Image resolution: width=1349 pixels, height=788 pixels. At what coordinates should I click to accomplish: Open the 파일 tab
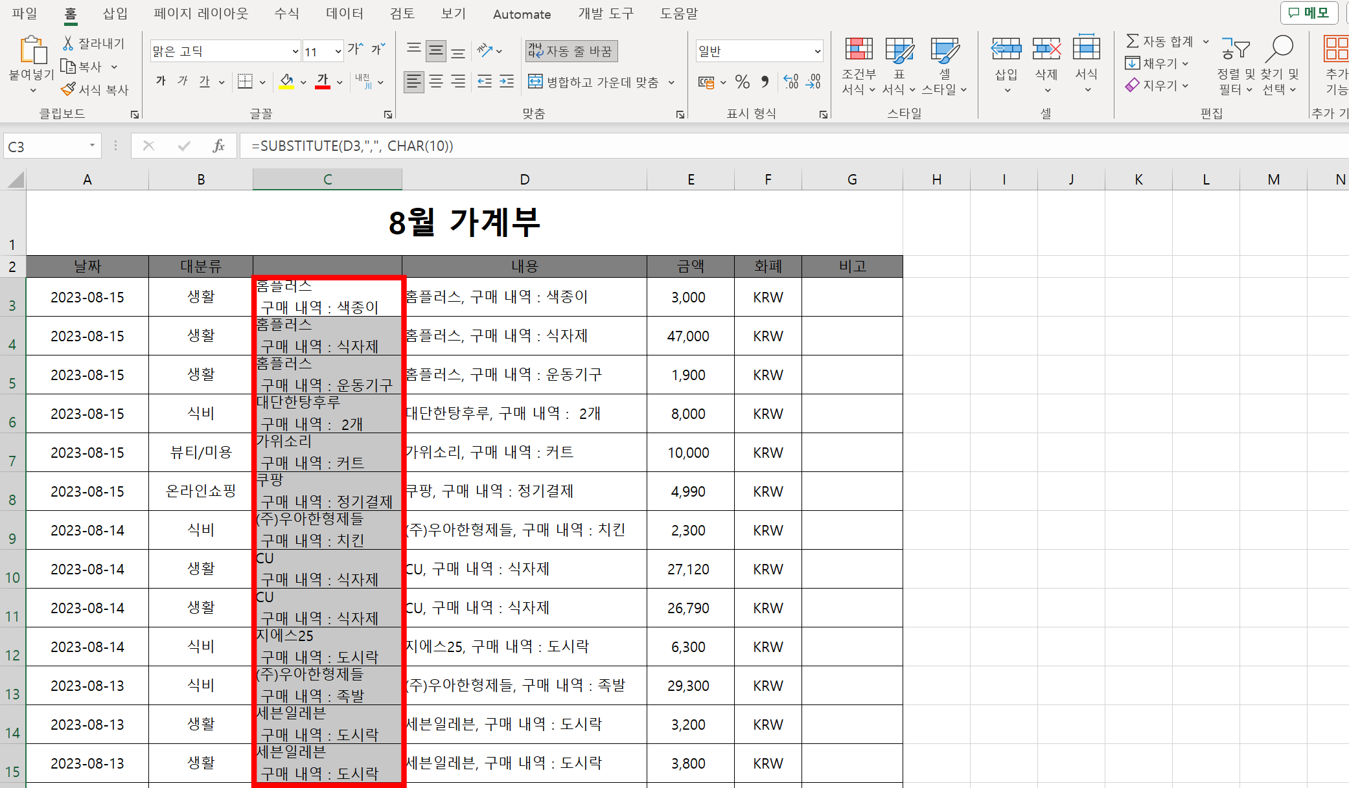tap(25, 13)
